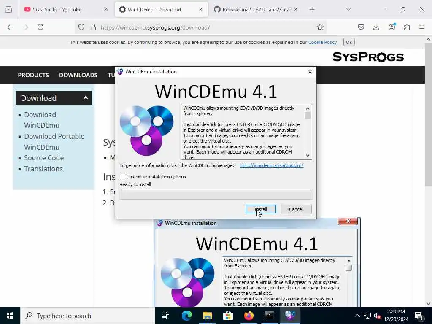432x324 pixels.
Task: Close the WinCDEmu Download tab
Action: click(201, 9)
